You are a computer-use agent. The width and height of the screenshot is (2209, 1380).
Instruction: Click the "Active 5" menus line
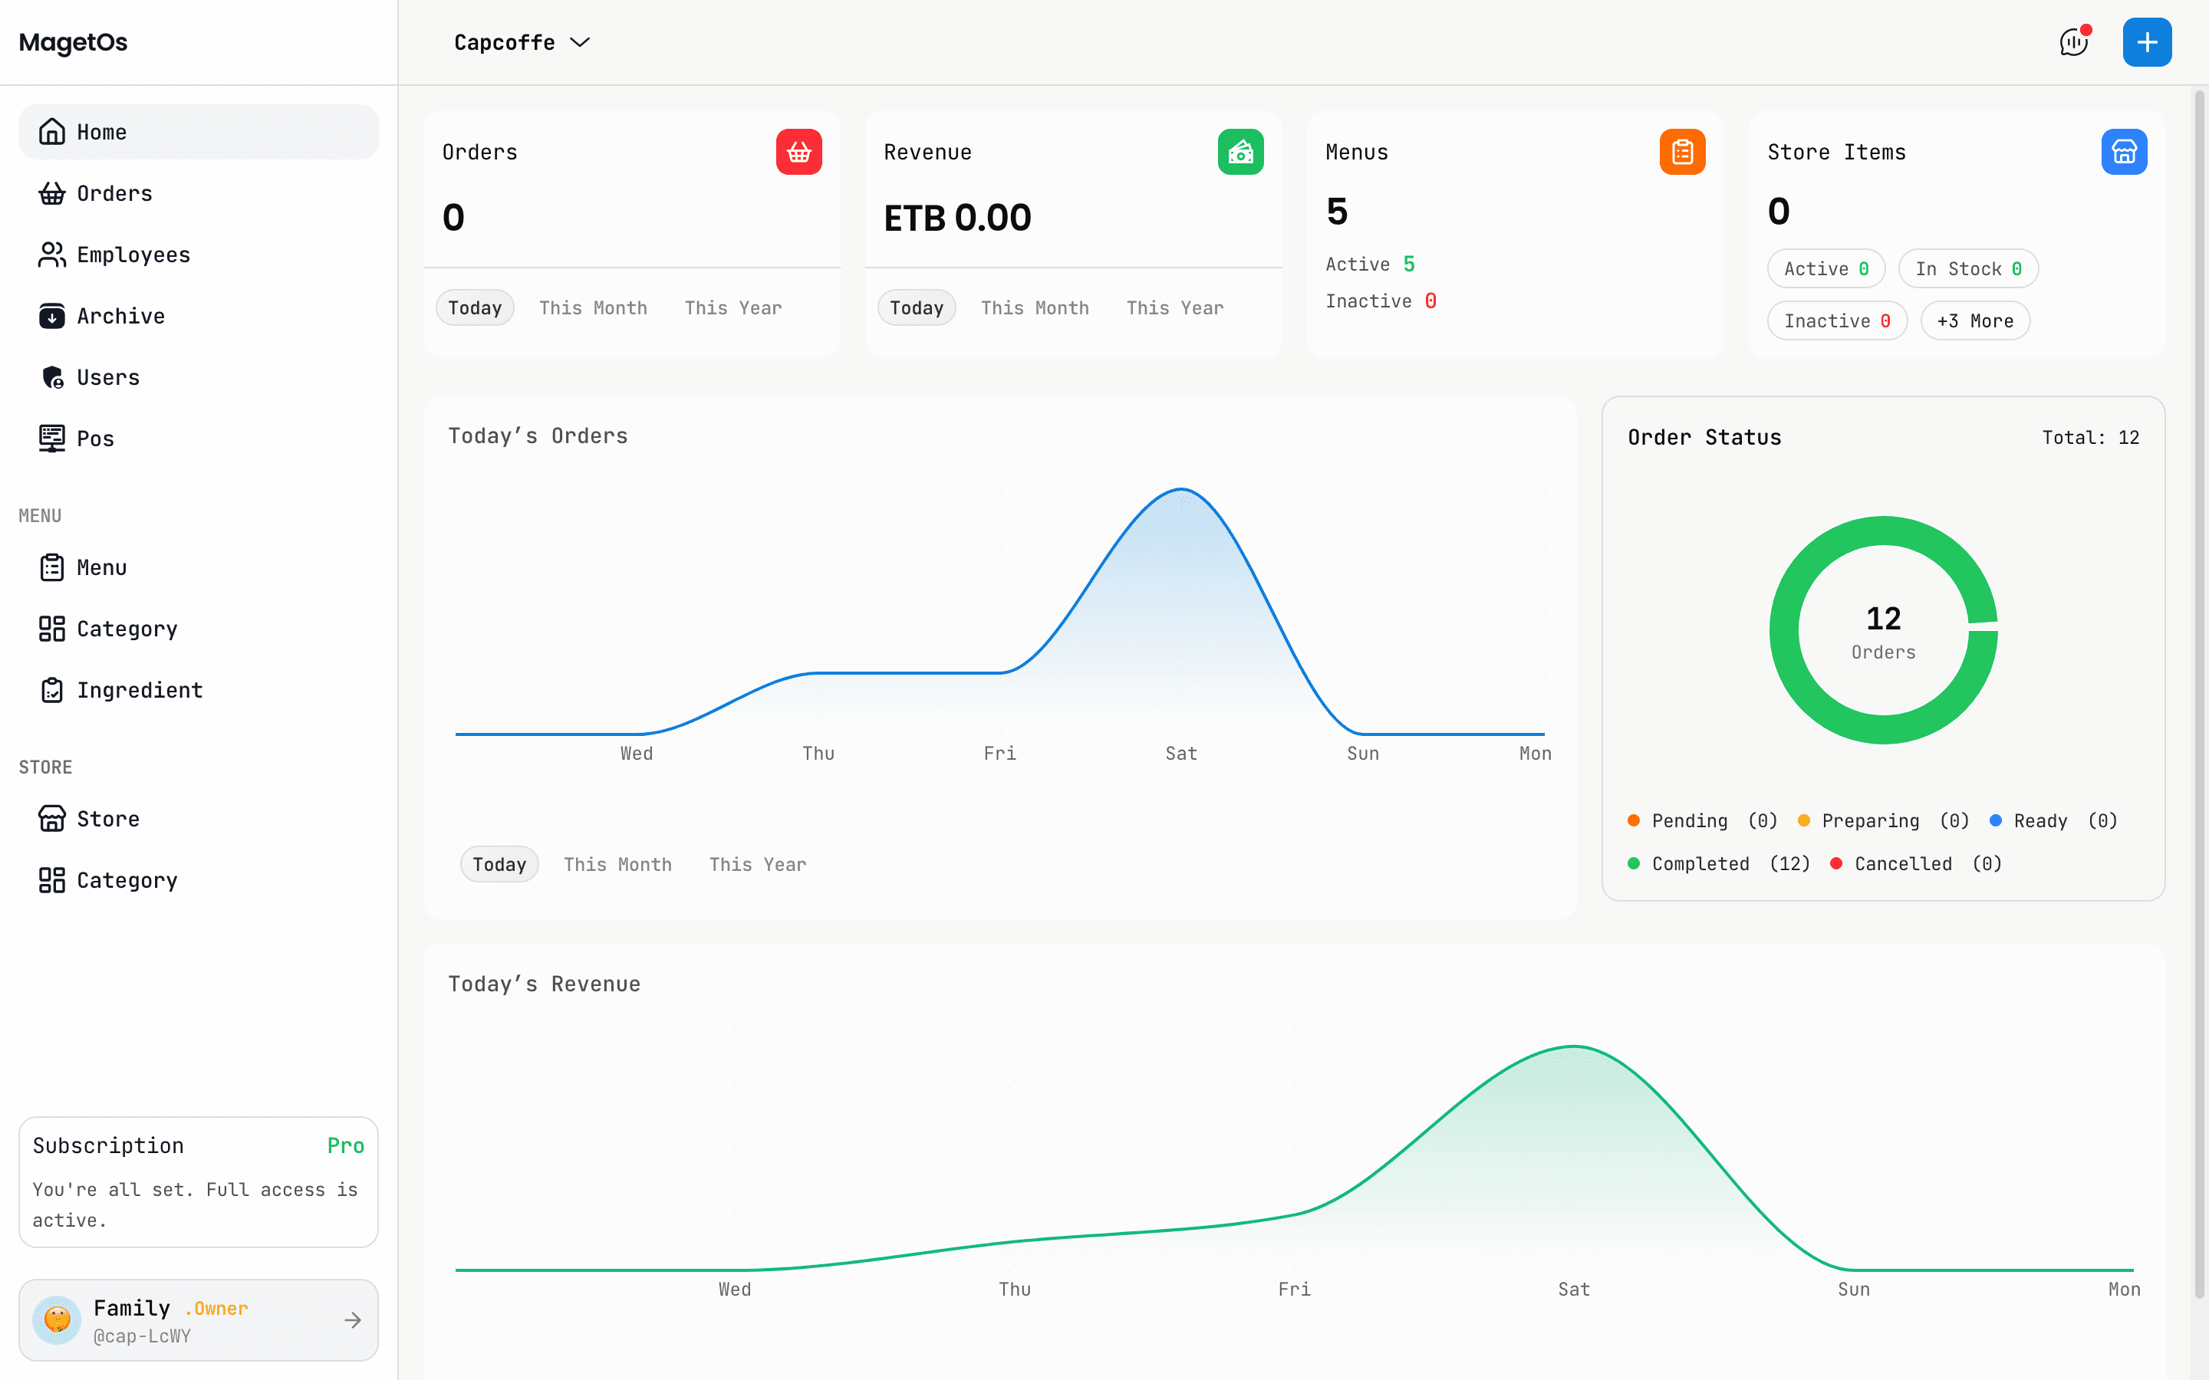(1370, 264)
